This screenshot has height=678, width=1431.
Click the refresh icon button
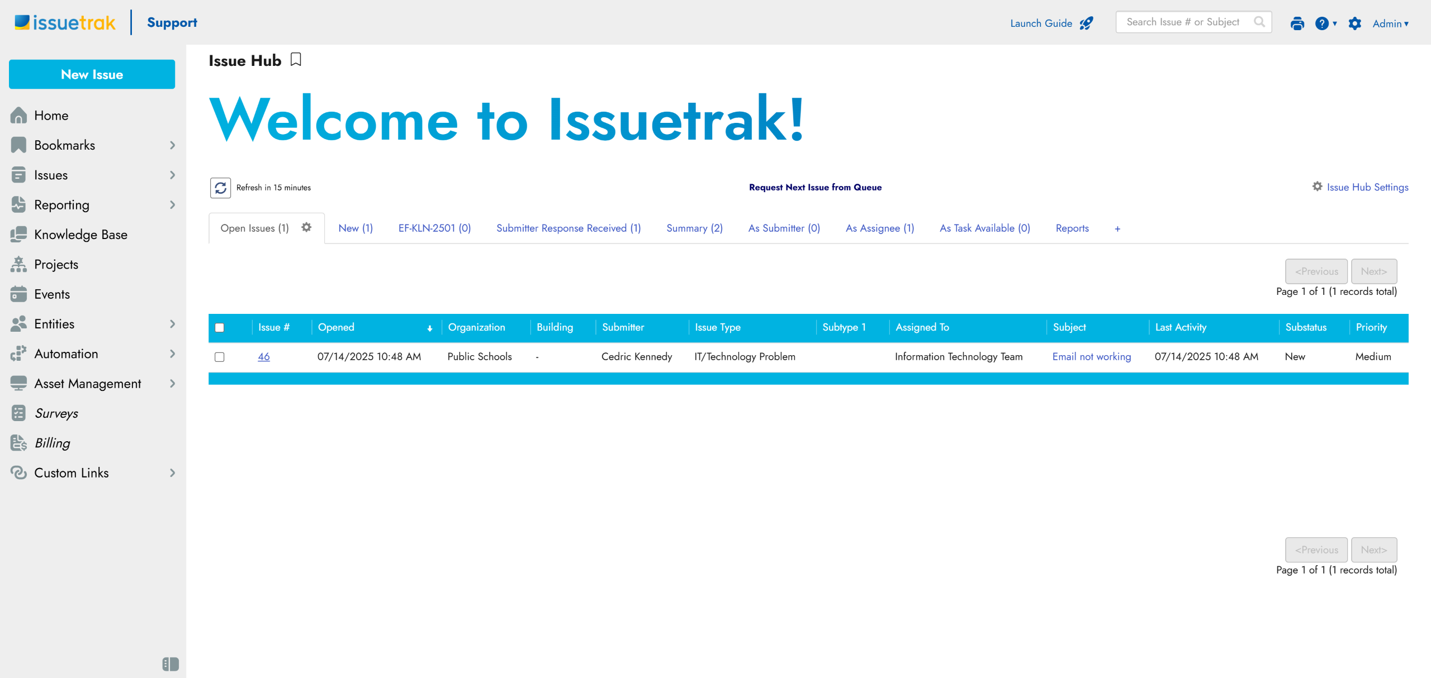click(220, 188)
